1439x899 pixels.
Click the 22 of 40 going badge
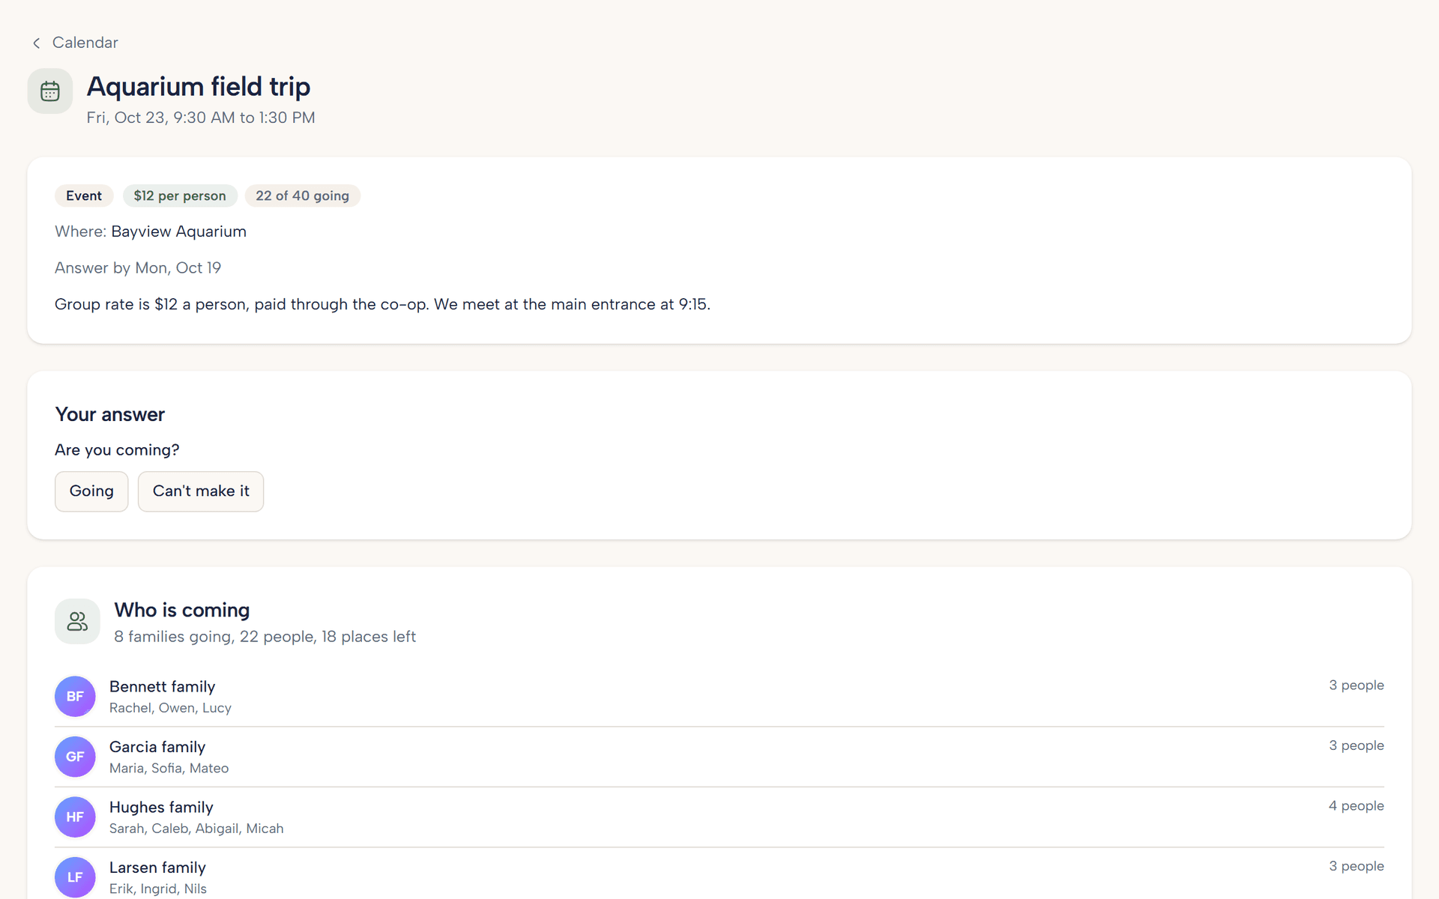tap(302, 196)
